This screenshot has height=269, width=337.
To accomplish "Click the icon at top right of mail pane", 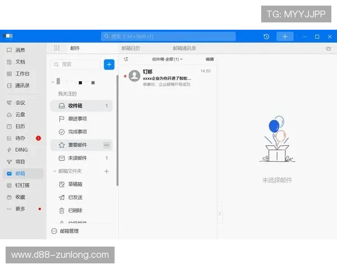I will pyautogui.click(x=328, y=49).
